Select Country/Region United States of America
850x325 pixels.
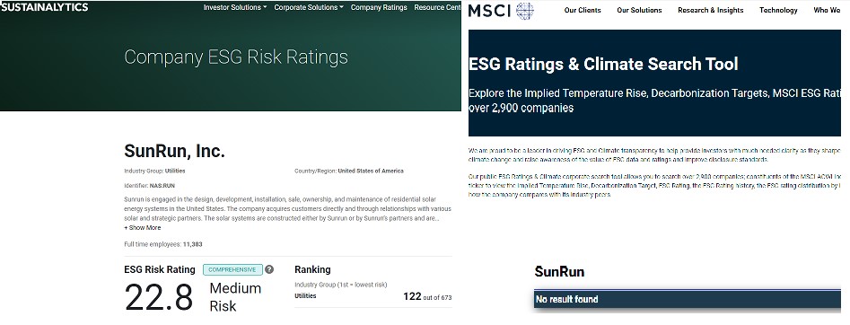(348, 171)
